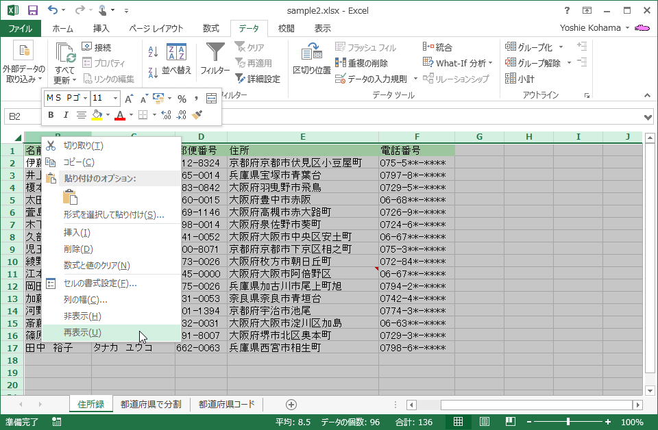Expand the formula bar chevron
The height and width of the screenshot is (430, 658).
pos(648,117)
